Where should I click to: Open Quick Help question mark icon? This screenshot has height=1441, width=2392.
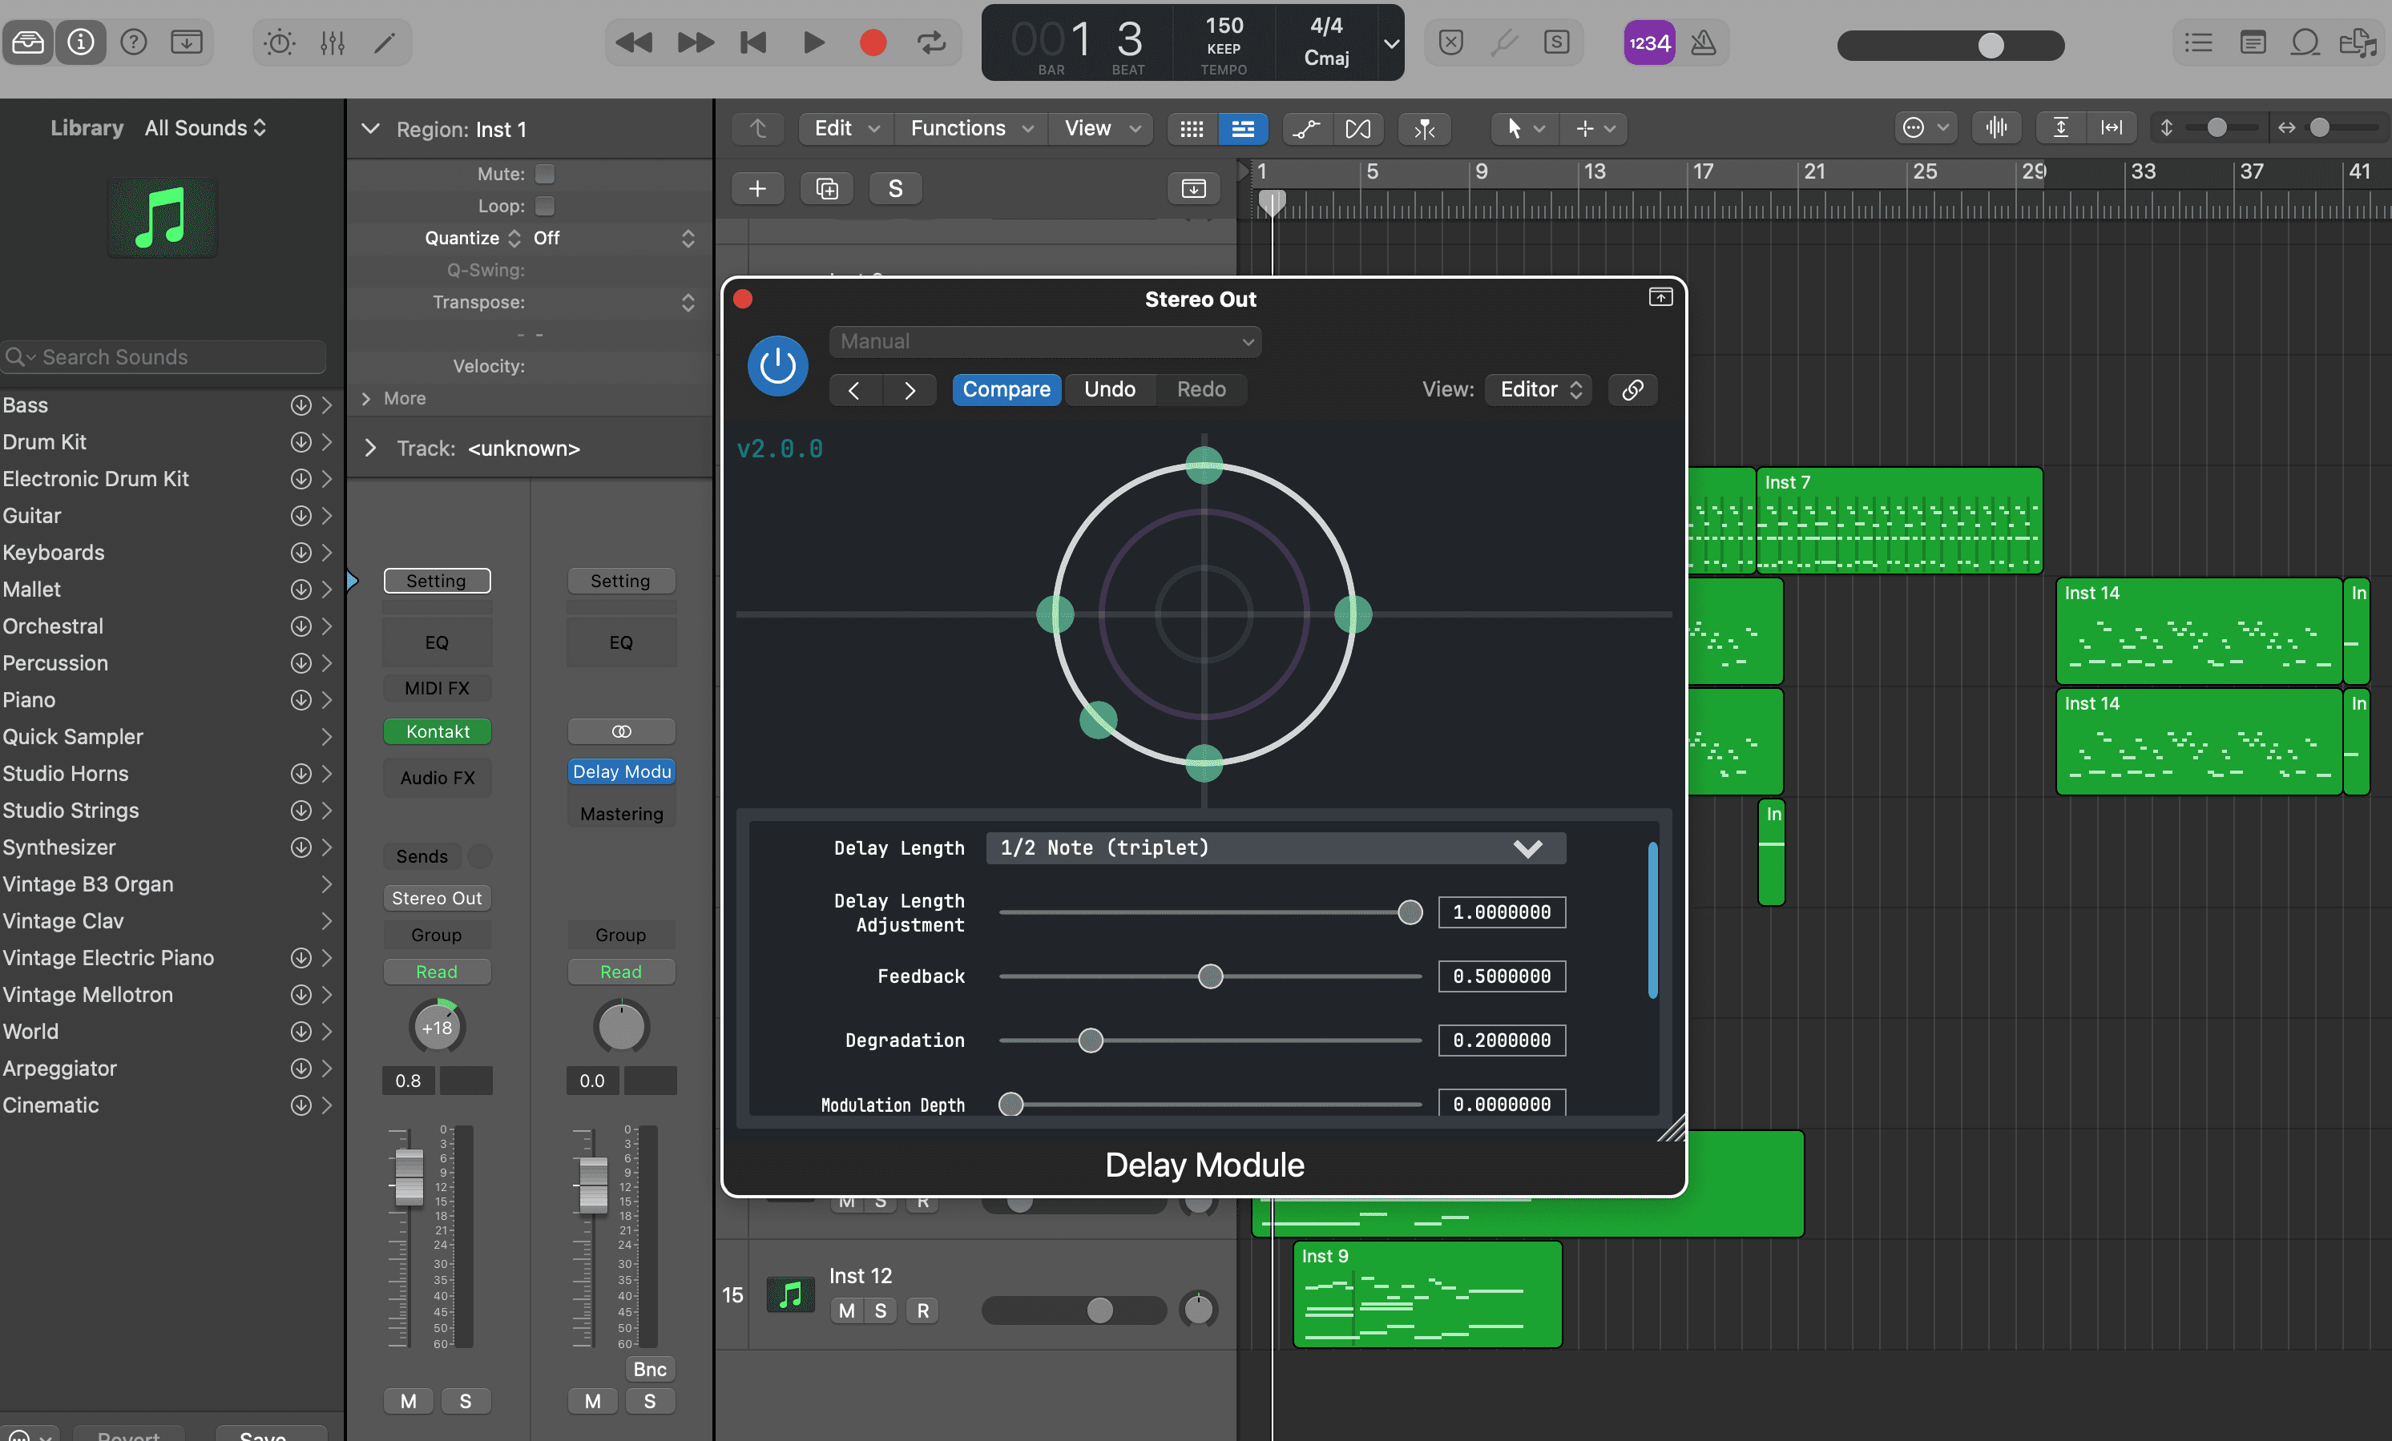pos(133,42)
